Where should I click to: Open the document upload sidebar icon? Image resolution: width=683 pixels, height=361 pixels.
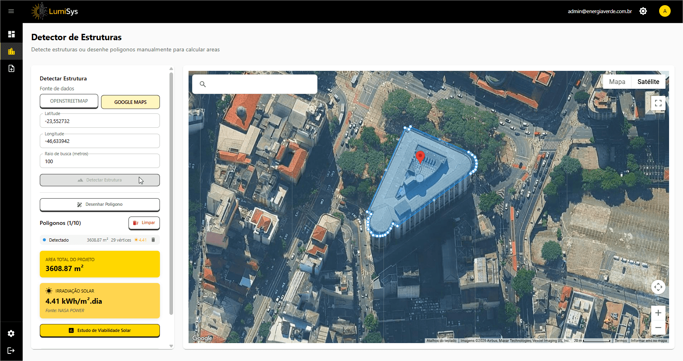pyautogui.click(x=11, y=68)
